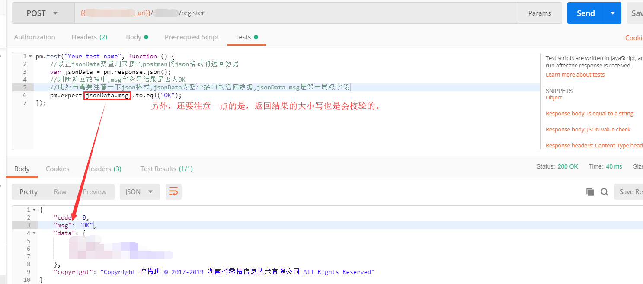This screenshot has width=643, height=284.
Task: Open the Headers (2) request tab
Action: point(89,37)
